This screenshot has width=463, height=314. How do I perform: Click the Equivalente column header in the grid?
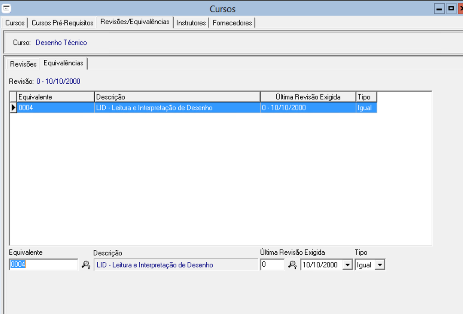55,97
